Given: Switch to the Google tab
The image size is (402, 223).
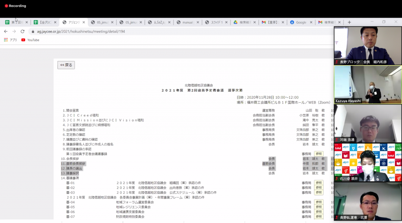Looking at the screenshot, I should point(300,22).
